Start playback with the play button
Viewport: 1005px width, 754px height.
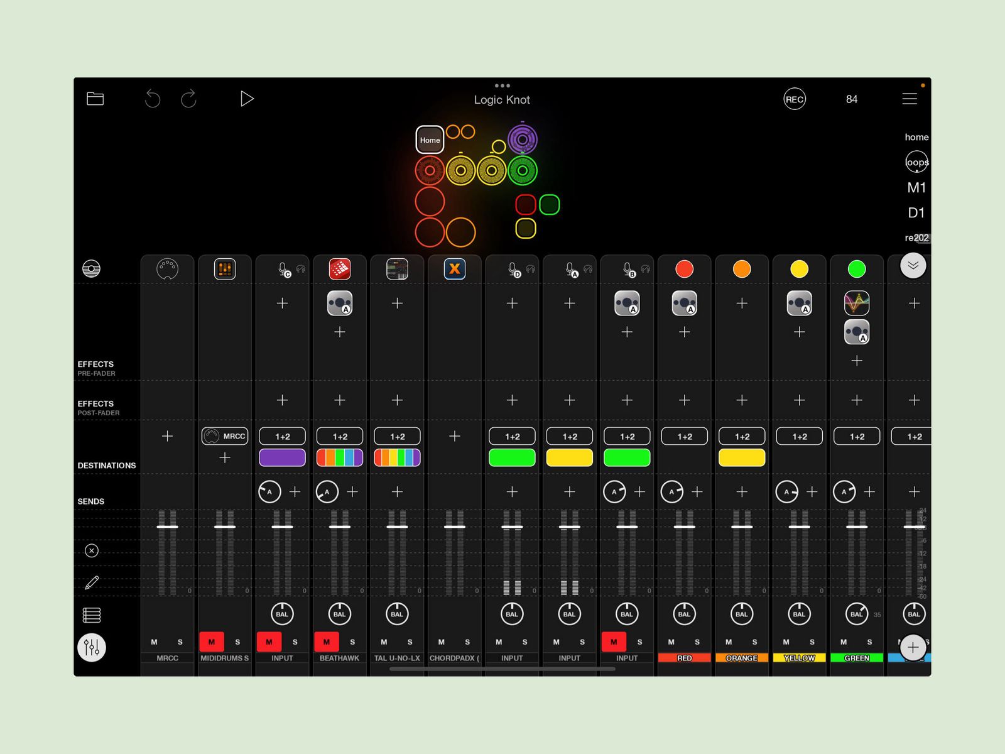(x=247, y=99)
